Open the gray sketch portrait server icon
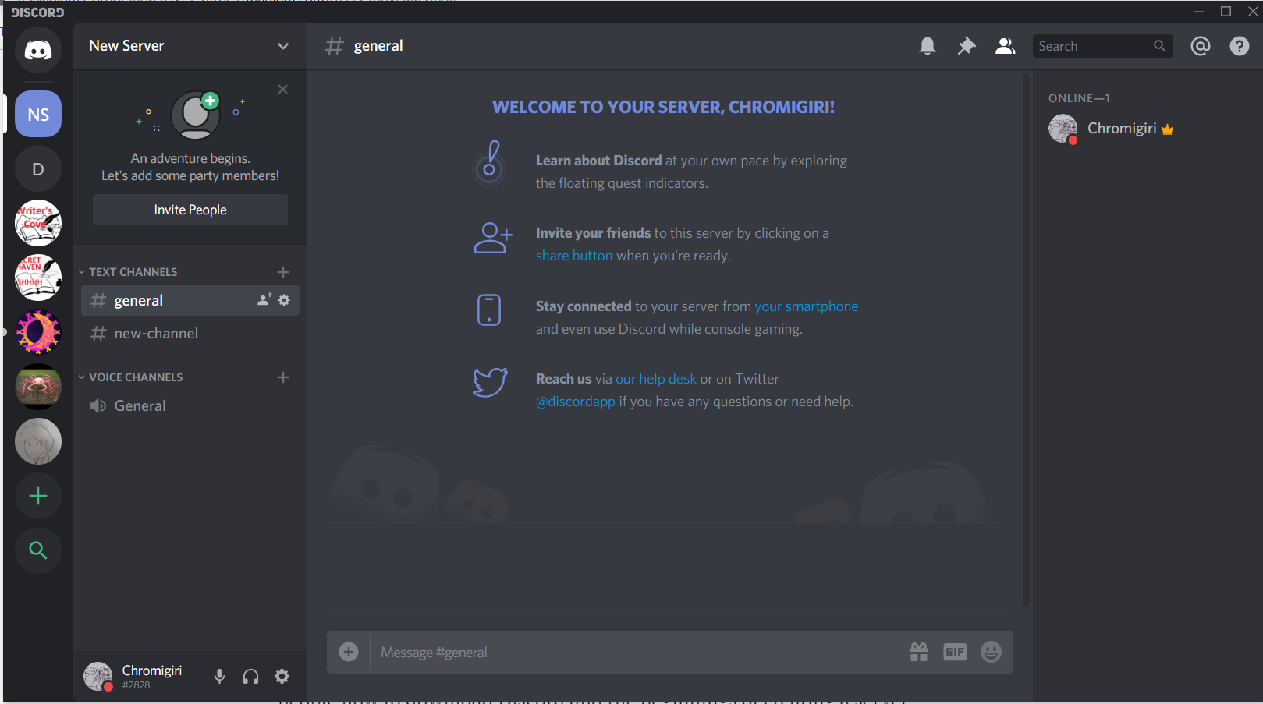The width and height of the screenshot is (1263, 704). pyautogui.click(x=38, y=441)
